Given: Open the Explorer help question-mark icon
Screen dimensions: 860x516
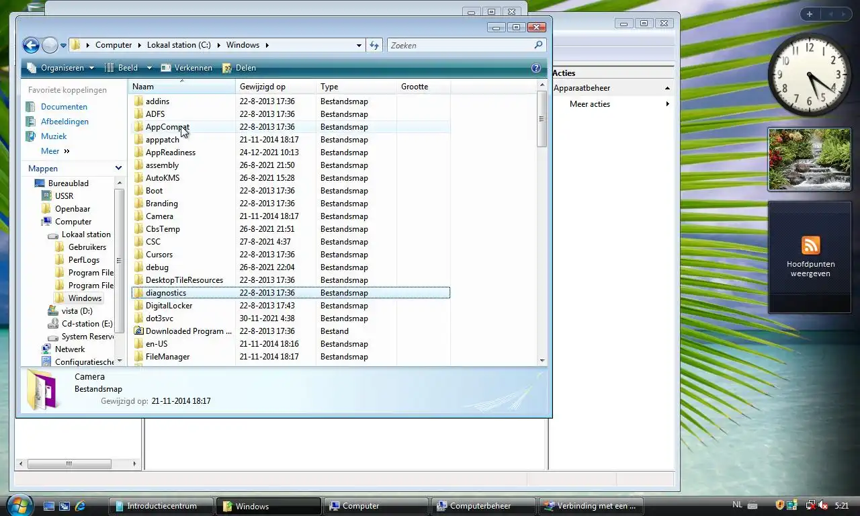Looking at the screenshot, I should pyautogui.click(x=535, y=68).
